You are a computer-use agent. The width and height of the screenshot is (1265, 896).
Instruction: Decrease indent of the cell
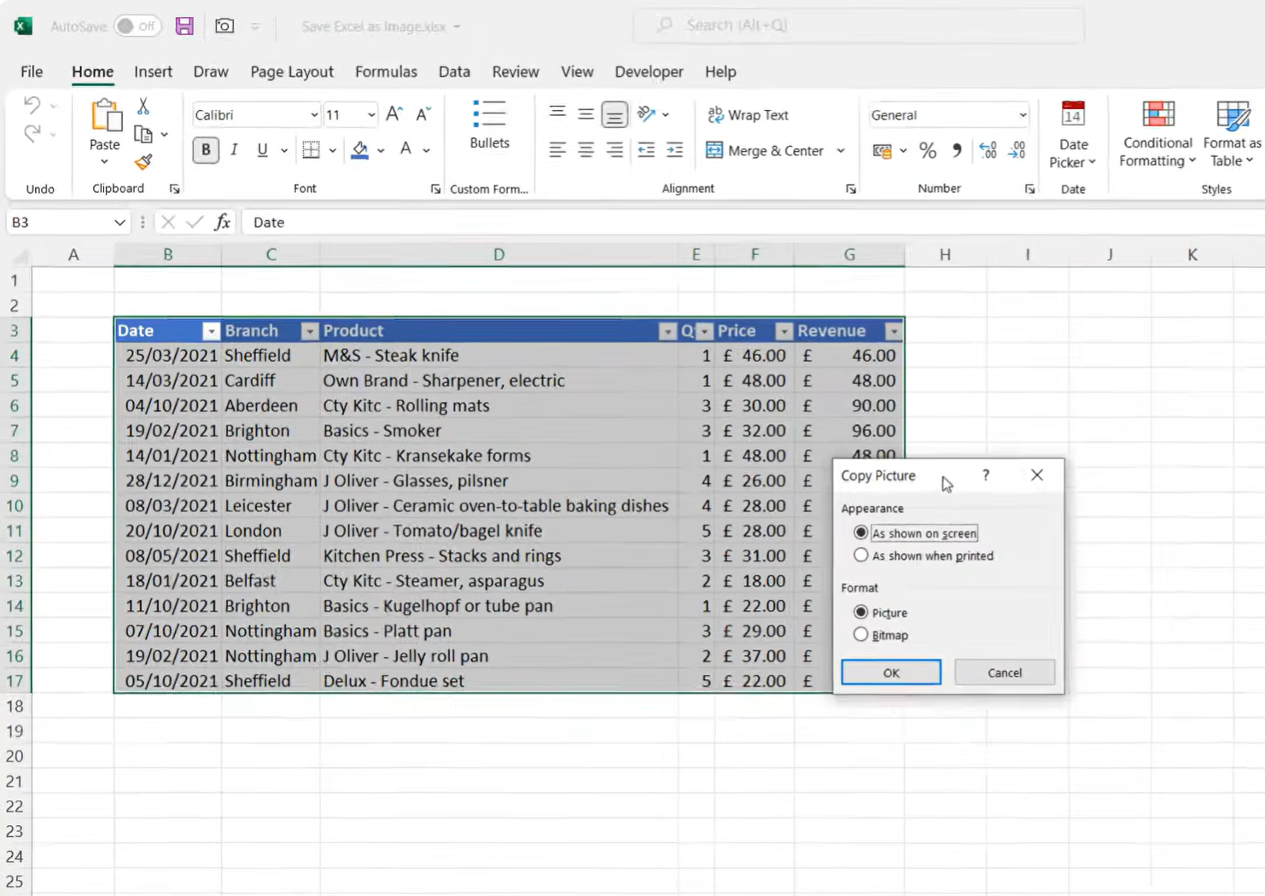[646, 150]
